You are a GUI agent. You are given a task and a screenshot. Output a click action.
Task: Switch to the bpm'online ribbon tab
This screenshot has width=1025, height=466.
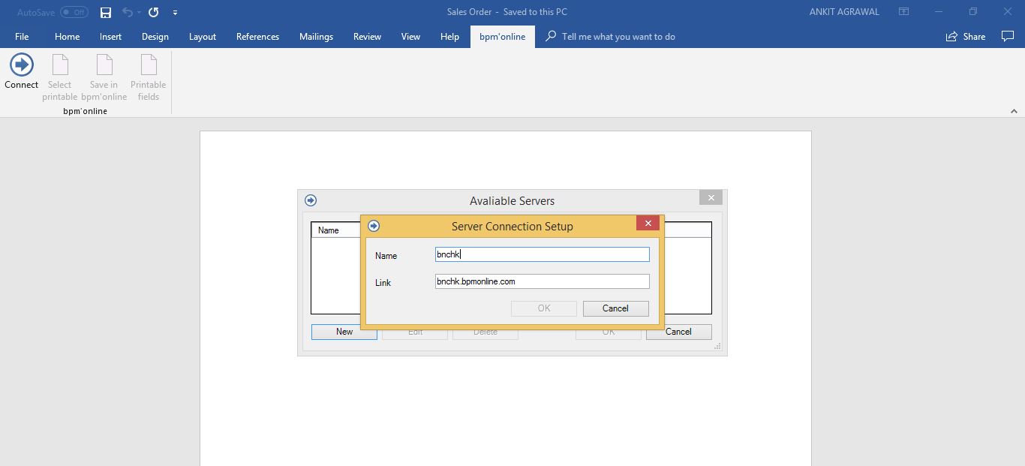click(501, 36)
